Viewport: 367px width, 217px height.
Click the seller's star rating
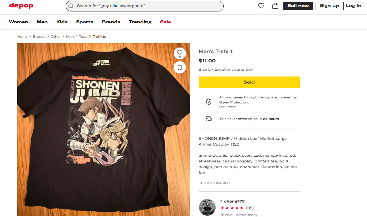pos(232,208)
